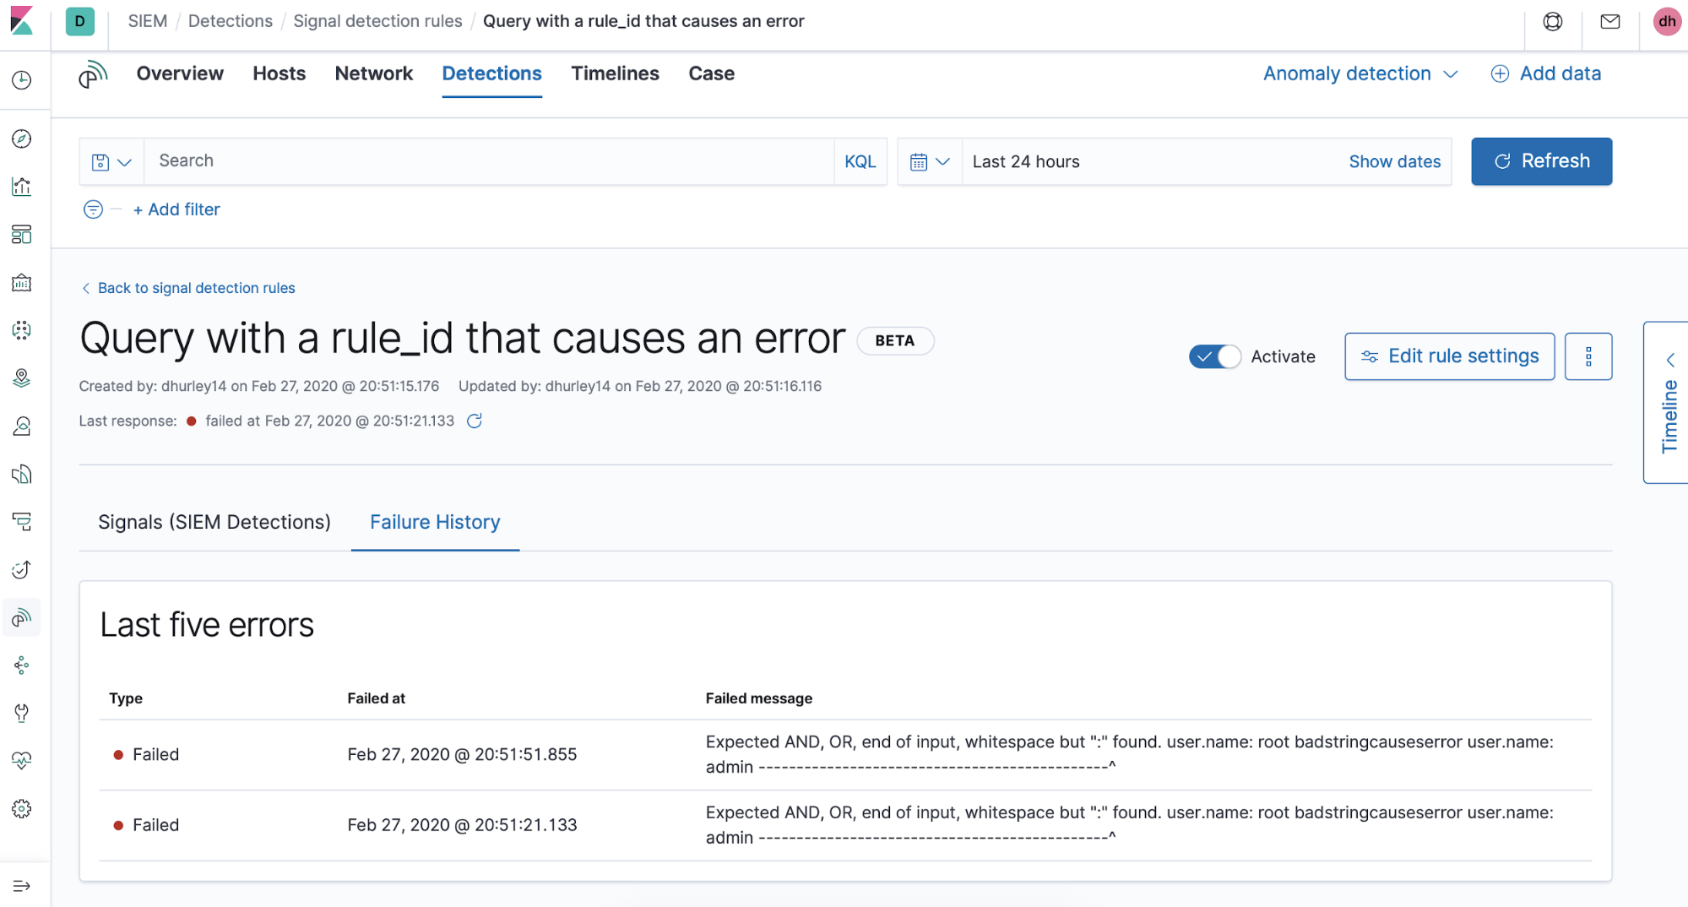The height and width of the screenshot is (907, 1688).
Task: Open the dh user avatar menu
Action: (1667, 22)
